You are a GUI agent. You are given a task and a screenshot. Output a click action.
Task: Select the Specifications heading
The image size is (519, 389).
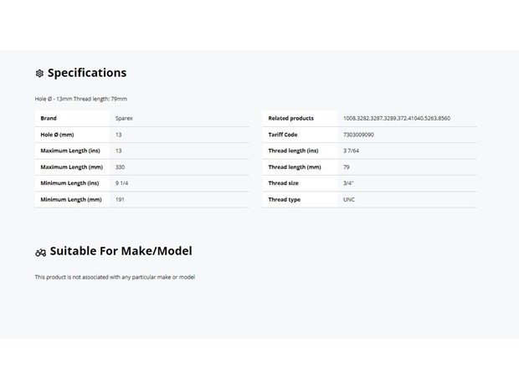click(87, 73)
